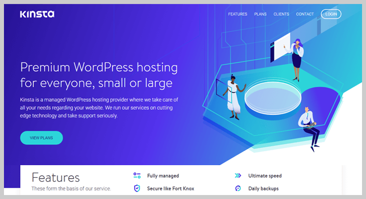Click the Kinsta logo
The height and width of the screenshot is (199, 366).
coord(37,14)
